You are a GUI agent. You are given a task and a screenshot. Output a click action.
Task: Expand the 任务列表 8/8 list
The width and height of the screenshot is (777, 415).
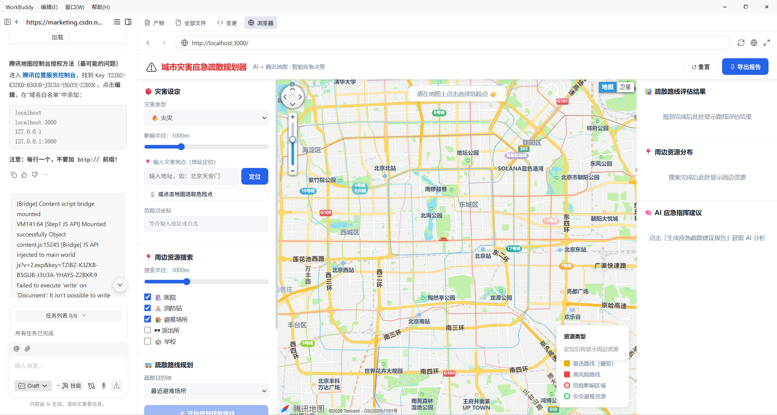pyautogui.click(x=68, y=316)
